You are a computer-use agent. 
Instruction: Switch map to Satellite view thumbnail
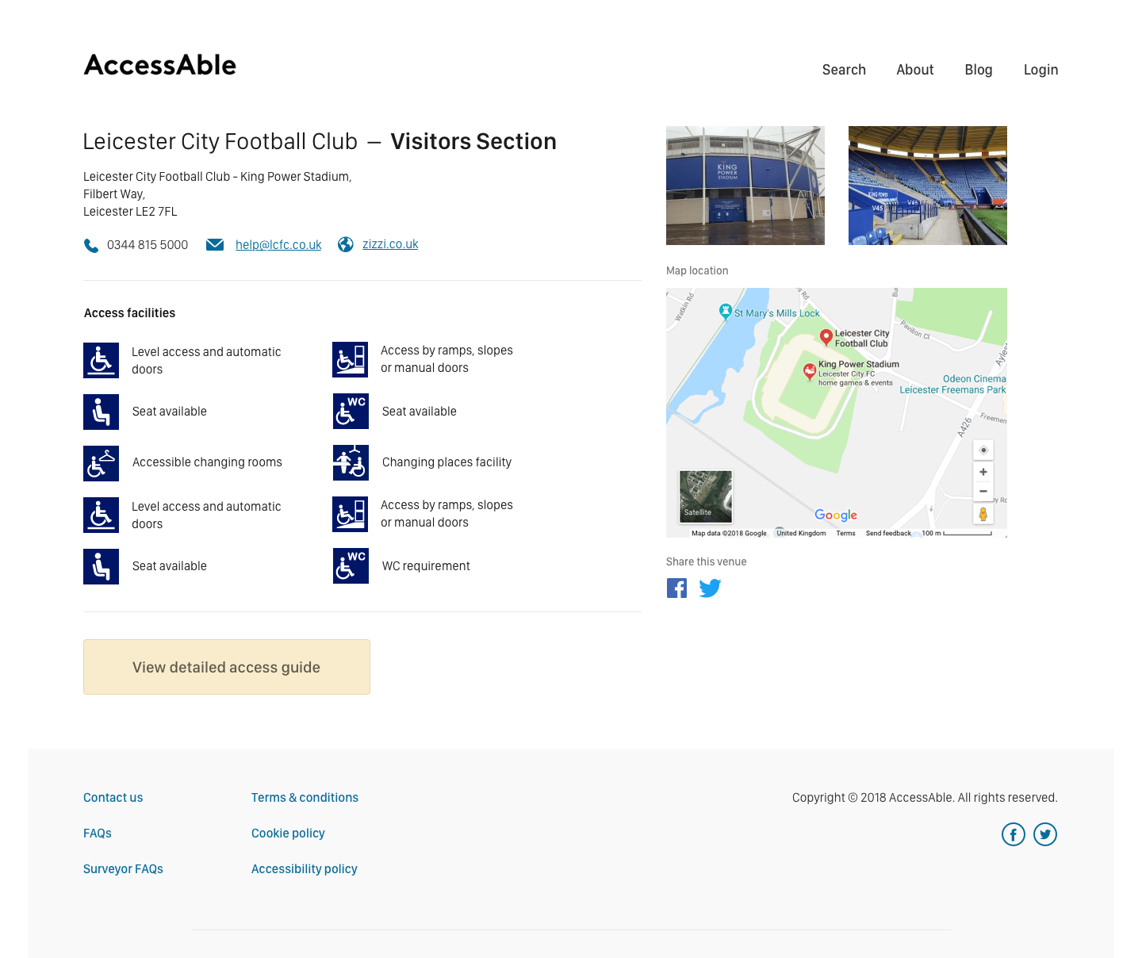706,496
